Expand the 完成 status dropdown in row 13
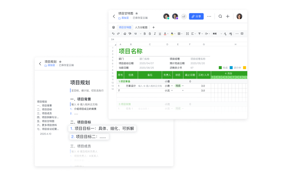The image size is (282, 176). (183, 86)
